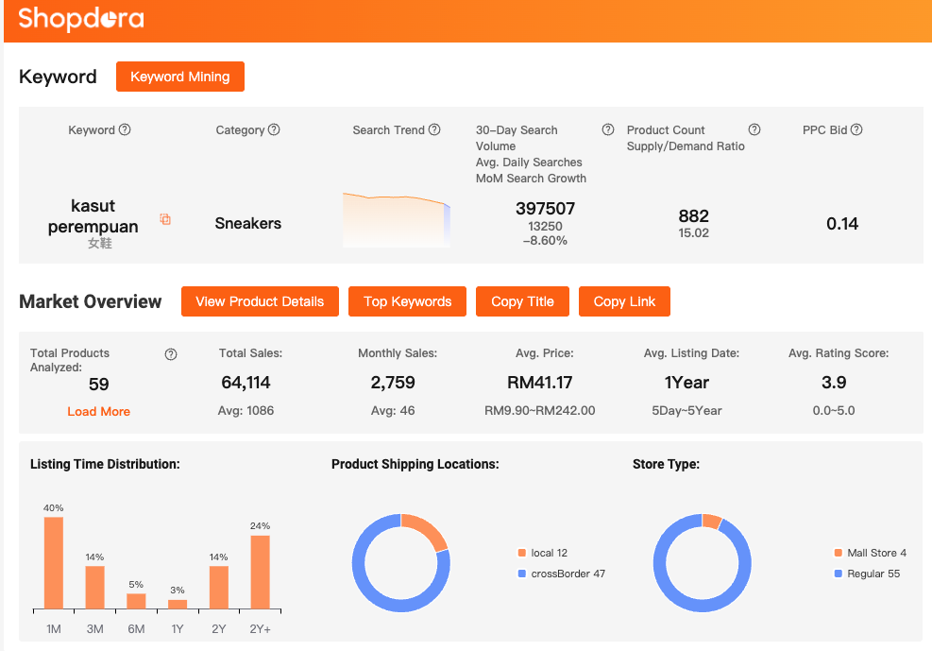Toggle the Regular store legend entry
Viewport: 932px width, 651px height.
[867, 574]
